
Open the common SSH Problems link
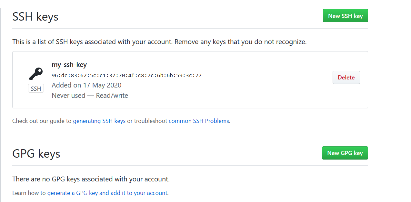199,121
